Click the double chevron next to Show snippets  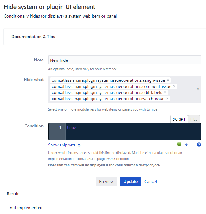coord(79,145)
